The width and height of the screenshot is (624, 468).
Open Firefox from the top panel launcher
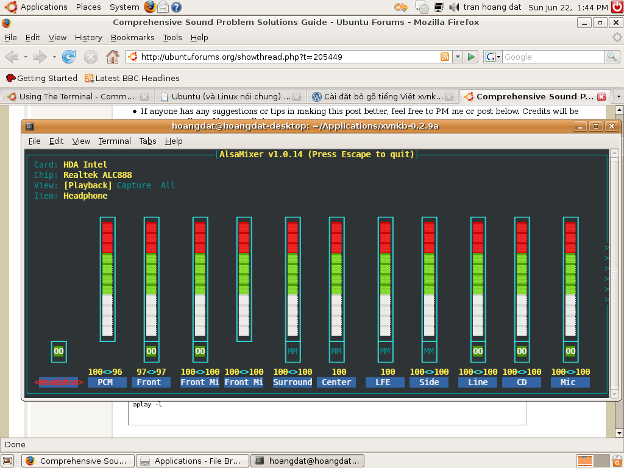pyautogui.click(x=150, y=7)
